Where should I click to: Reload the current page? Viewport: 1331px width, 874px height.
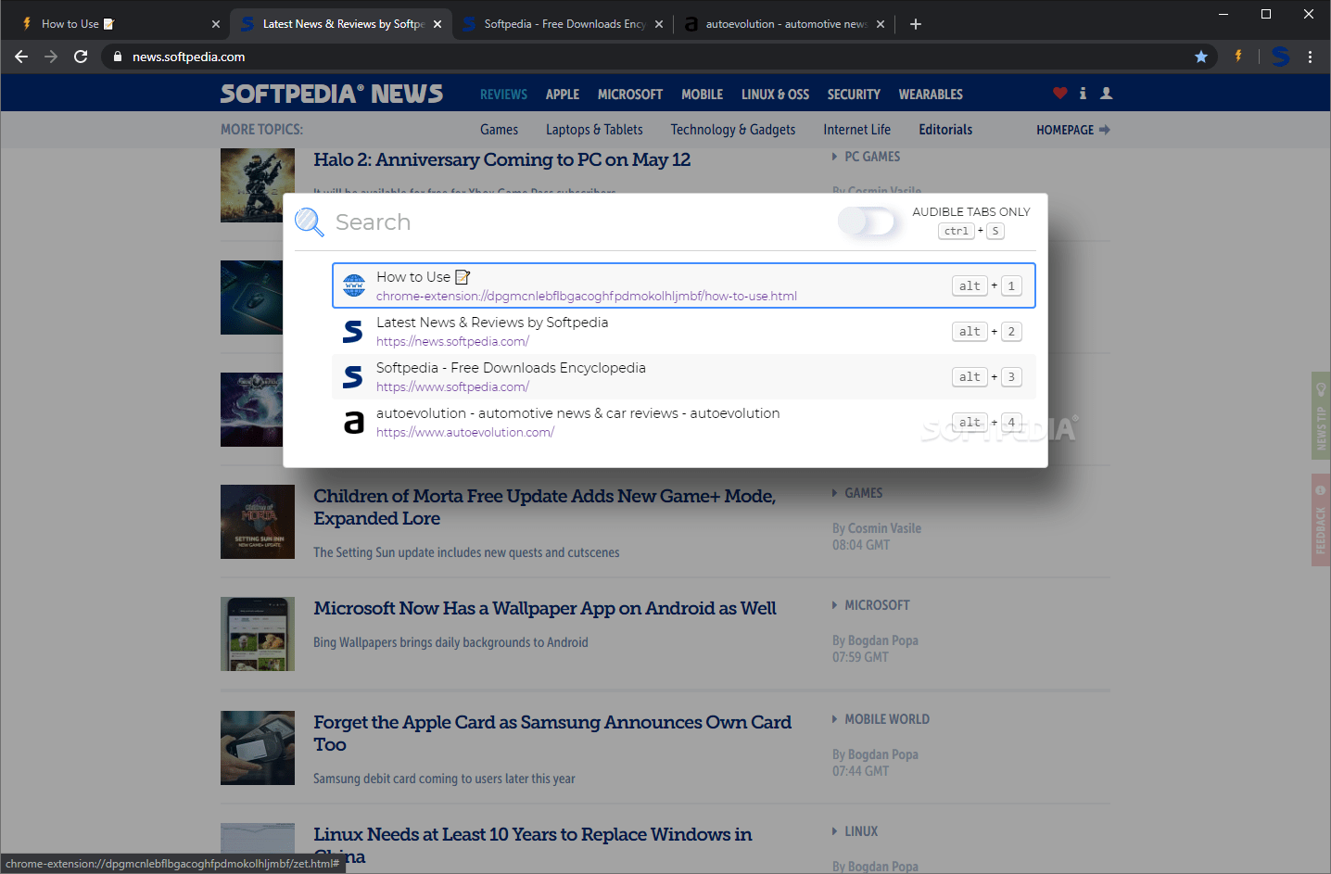pos(81,57)
